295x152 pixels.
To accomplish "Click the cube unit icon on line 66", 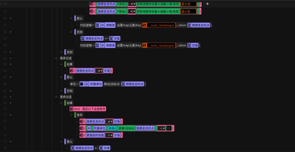I will pyautogui.click(x=81, y=84).
